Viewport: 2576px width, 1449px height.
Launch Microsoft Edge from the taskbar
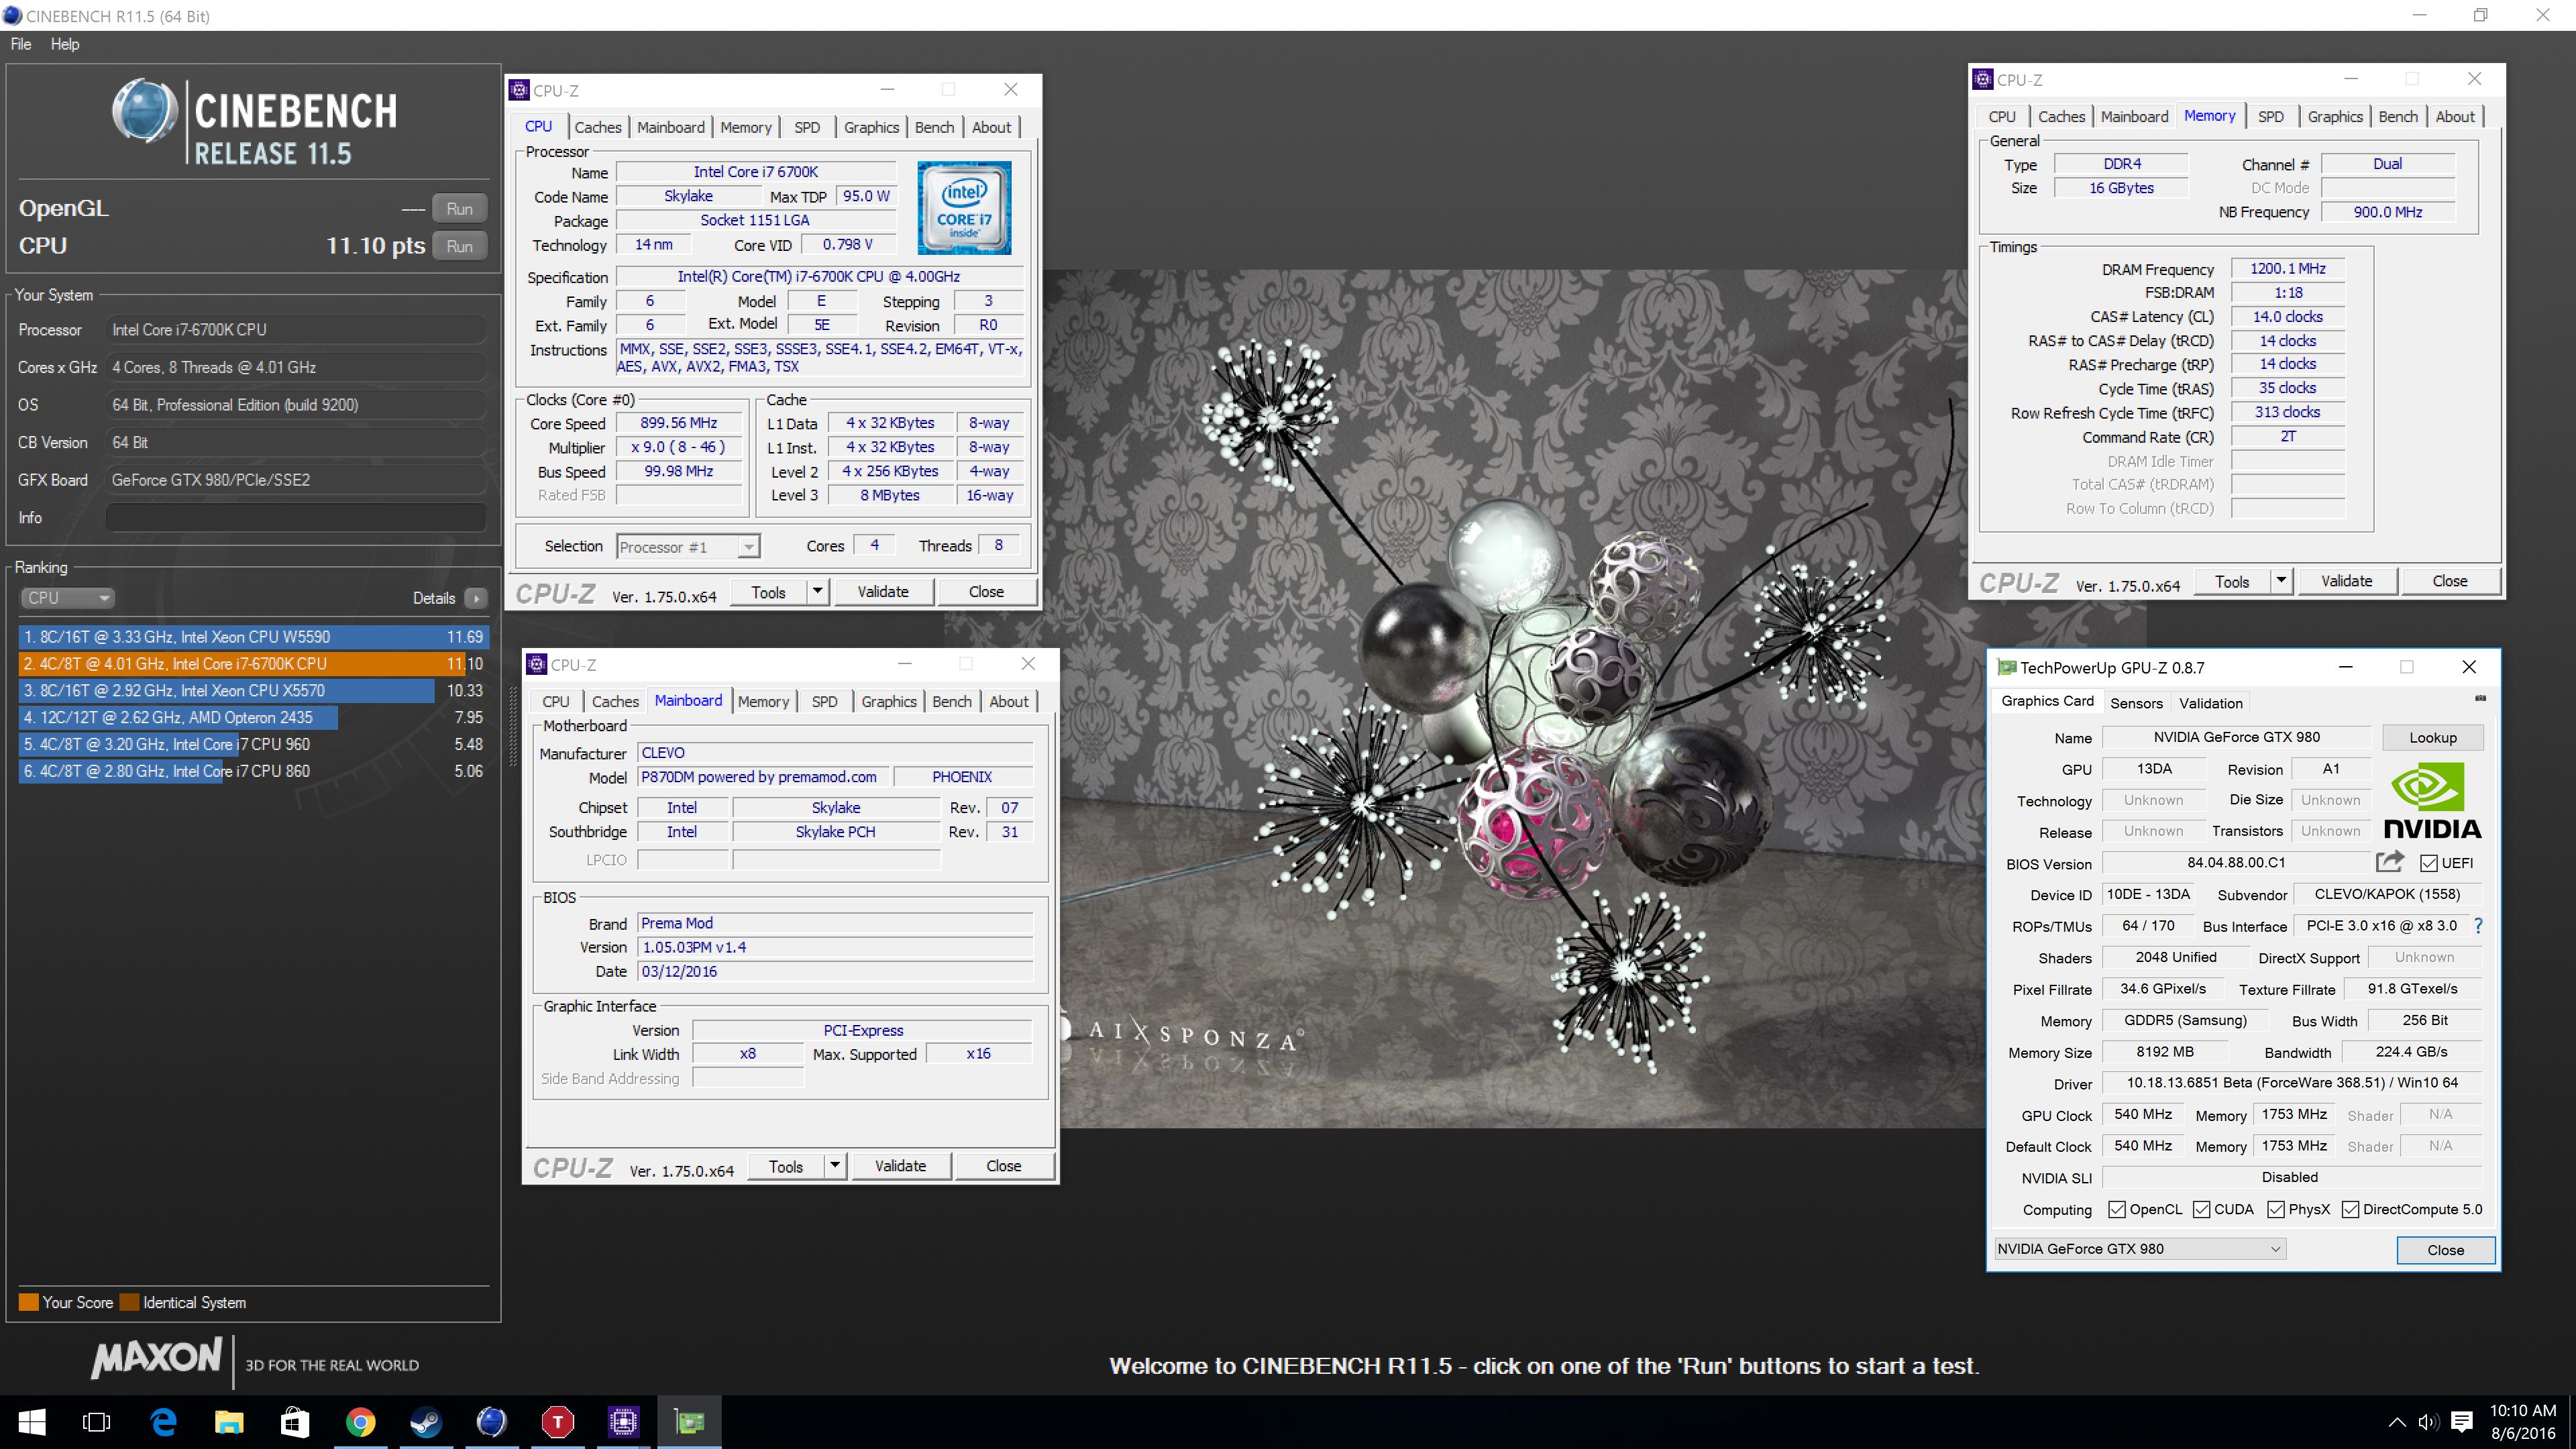coord(163,1422)
